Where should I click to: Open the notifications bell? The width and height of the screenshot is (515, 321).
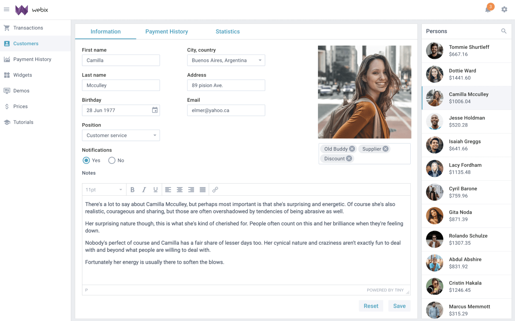[x=488, y=9]
